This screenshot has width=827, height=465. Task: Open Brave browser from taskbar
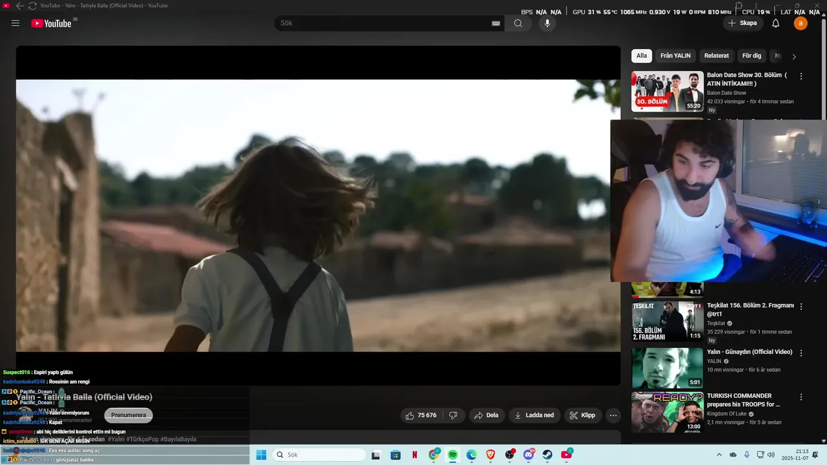pos(490,455)
